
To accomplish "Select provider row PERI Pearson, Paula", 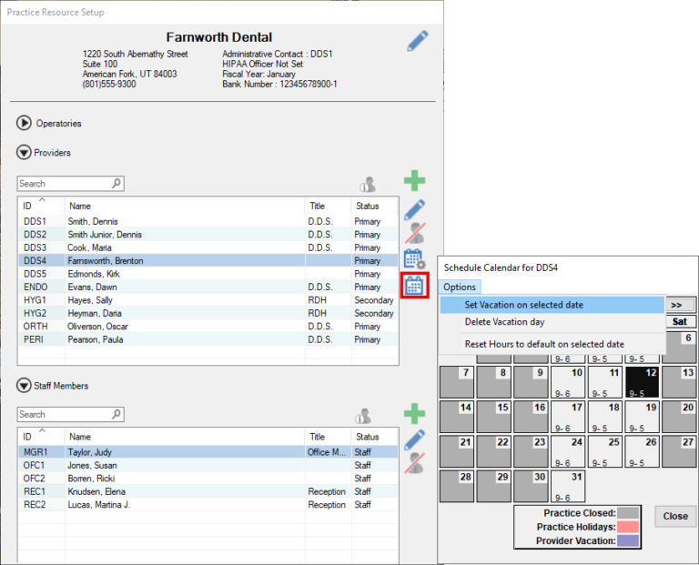I will click(208, 339).
